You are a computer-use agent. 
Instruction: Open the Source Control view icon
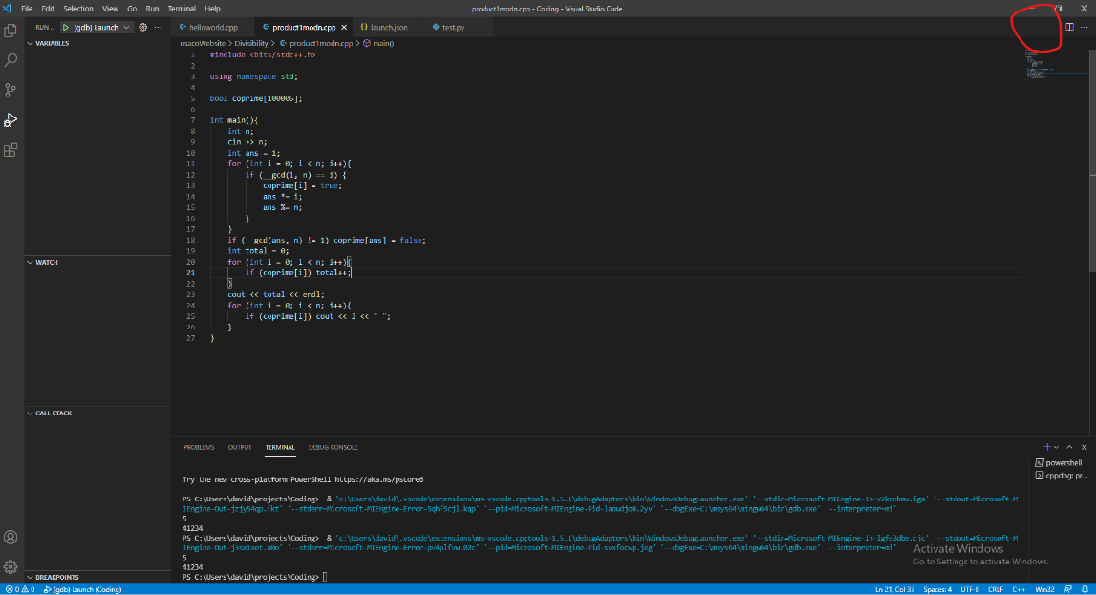click(x=11, y=90)
